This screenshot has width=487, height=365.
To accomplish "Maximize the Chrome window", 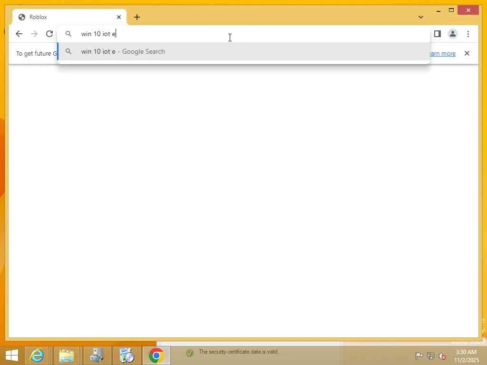I will click(451, 10).
